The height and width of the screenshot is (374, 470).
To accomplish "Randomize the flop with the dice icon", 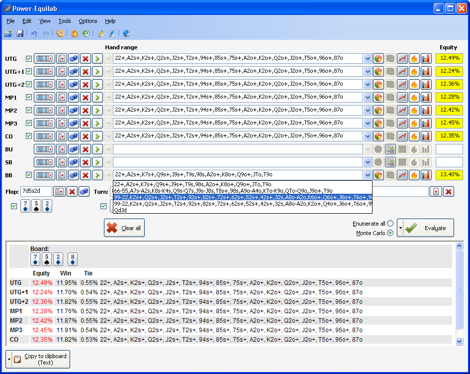I will 84,192.
